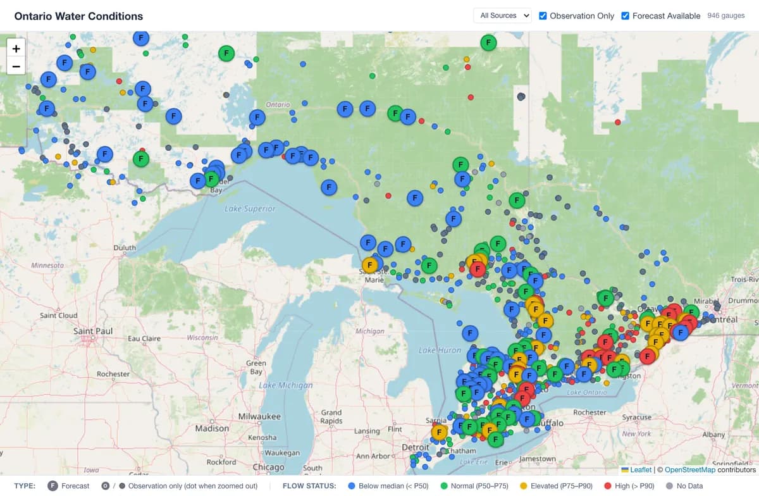Screen dimensions: 759x496
Task: Select blue forecast marker among red ones near Montréal
Action: click(x=681, y=332)
